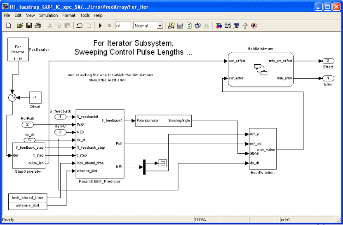
Task: Click the 100% zoom status field
Action: (x=207, y=220)
